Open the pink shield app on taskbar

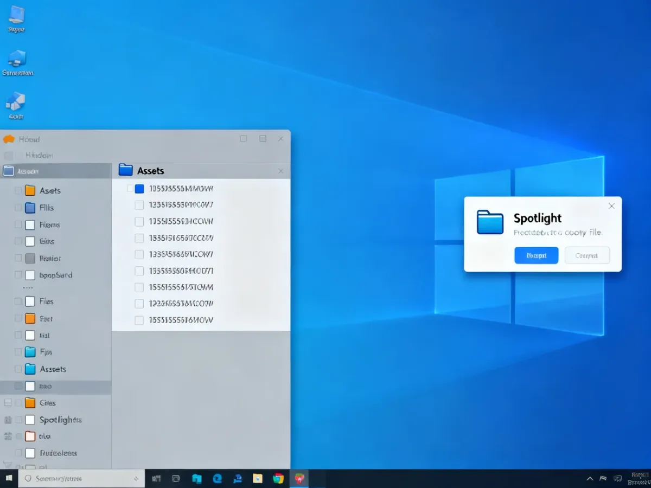pyautogui.click(x=299, y=478)
